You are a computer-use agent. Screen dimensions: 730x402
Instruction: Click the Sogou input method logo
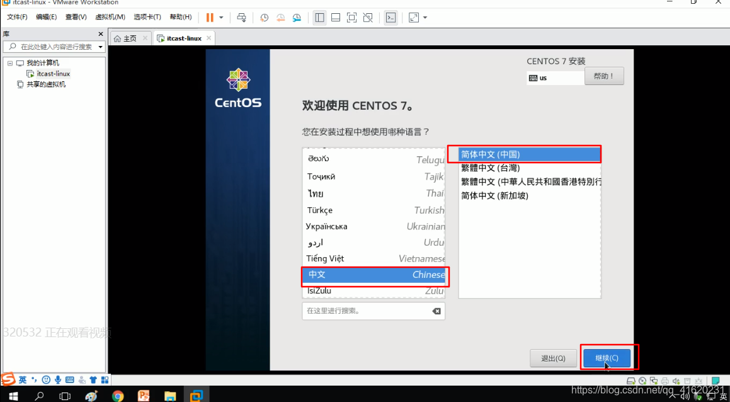(8, 379)
